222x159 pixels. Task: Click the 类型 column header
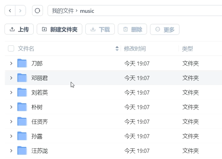(x=187, y=49)
